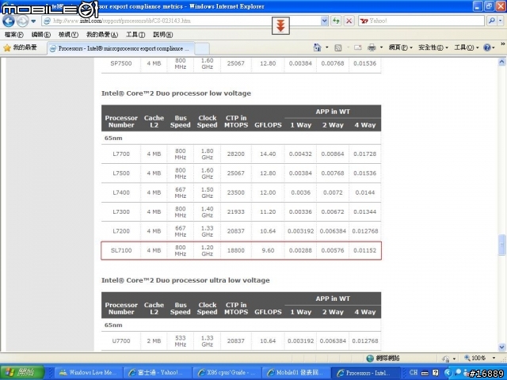Open the 我的最愛(A) menu
Viewport: 507px width, 380px height.
102,34
